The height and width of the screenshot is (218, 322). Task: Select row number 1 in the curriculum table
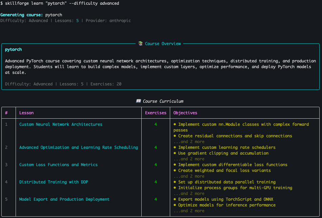click(x=6, y=124)
